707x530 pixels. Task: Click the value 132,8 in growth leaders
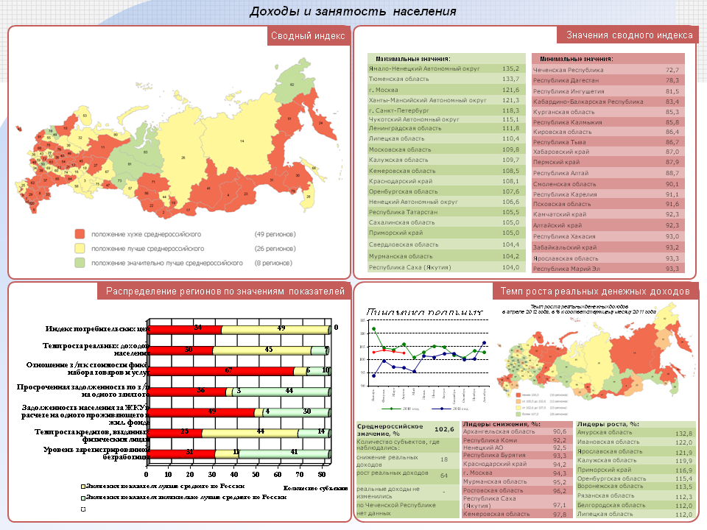click(683, 434)
